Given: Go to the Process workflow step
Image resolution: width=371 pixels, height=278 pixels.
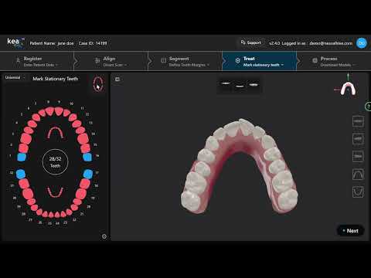Looking at the screenshot, I should (334, 61).
